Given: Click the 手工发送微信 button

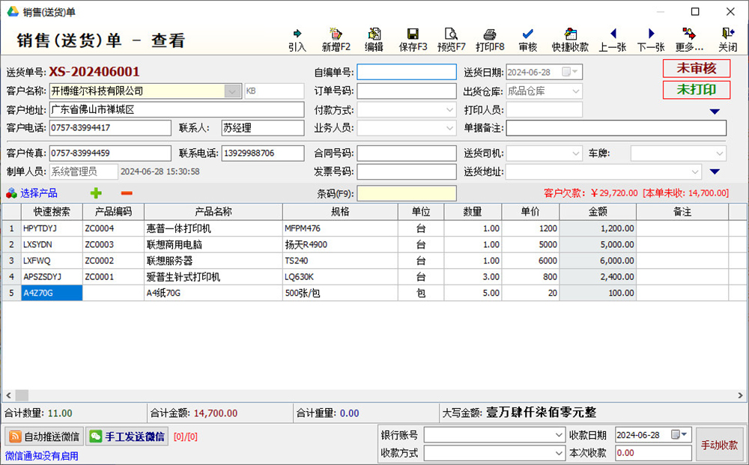Looking at the screenshot, I should 127,437.
